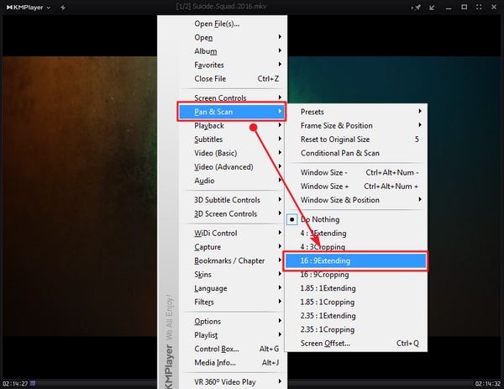The height and width of the screenshot is (389, 504).
Task: Select Control Box... menu item
Action: pyautogui.click(x=232, y=350)
